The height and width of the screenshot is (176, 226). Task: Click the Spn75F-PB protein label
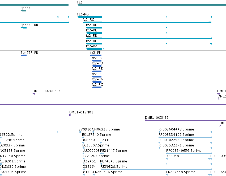(29, 53)
